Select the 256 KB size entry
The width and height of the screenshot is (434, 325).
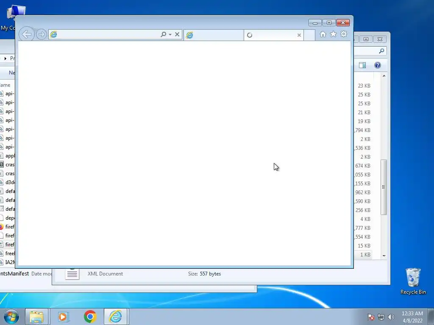click(363, 210)
